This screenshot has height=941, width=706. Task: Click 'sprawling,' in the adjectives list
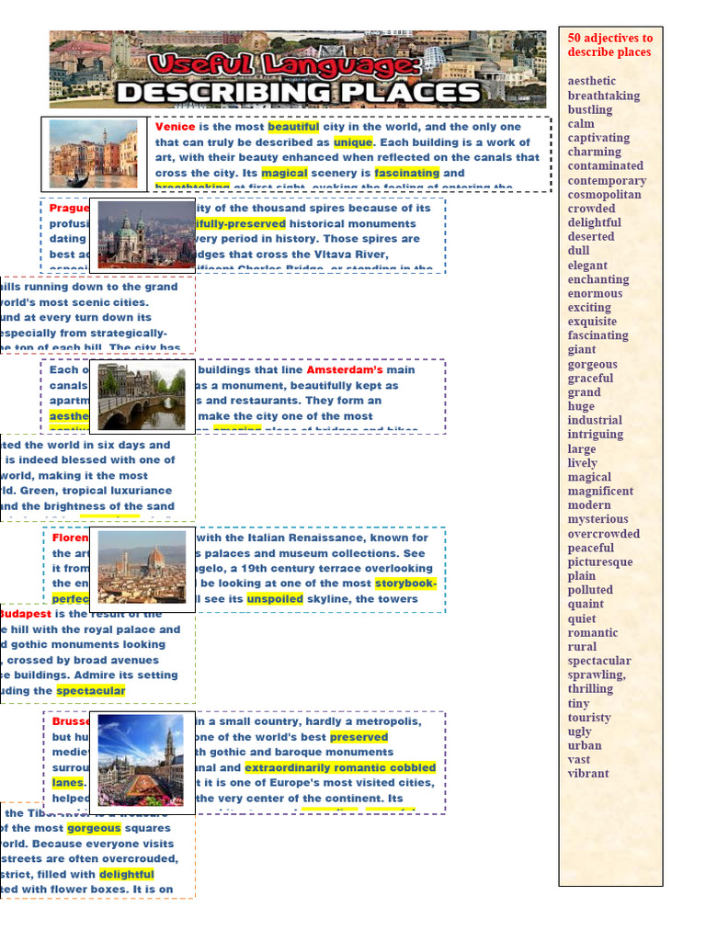tap(596, 675)
